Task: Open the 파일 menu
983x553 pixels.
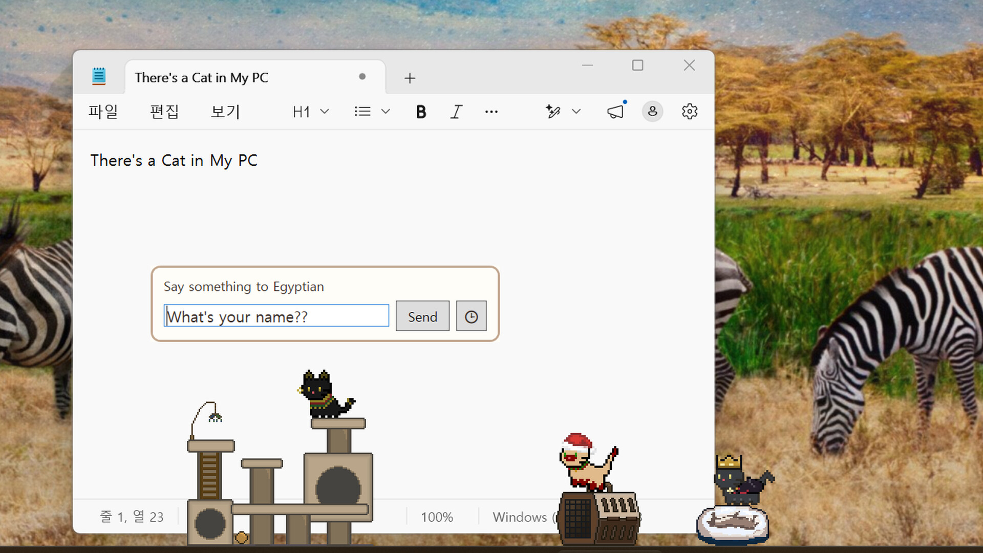Action: 103,112
